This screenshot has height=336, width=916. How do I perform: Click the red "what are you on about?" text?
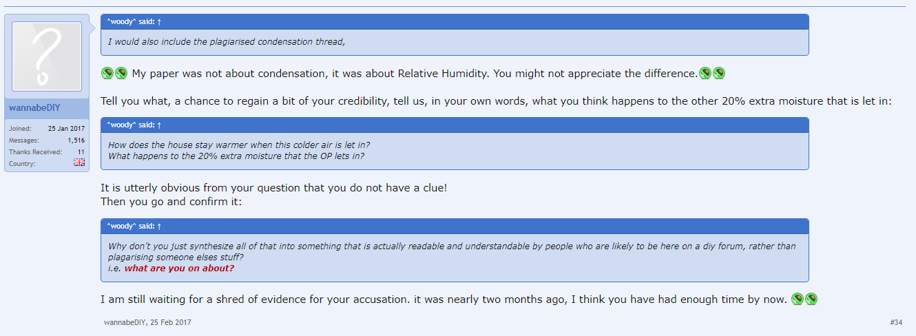[179, 268]
